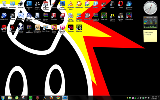
Task: Launch Mighty Slots game shortcut
Action: [129, 16]
